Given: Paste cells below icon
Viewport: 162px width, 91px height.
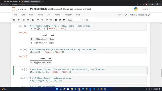Looking at the screenshot, I should [x=33, y=20].
